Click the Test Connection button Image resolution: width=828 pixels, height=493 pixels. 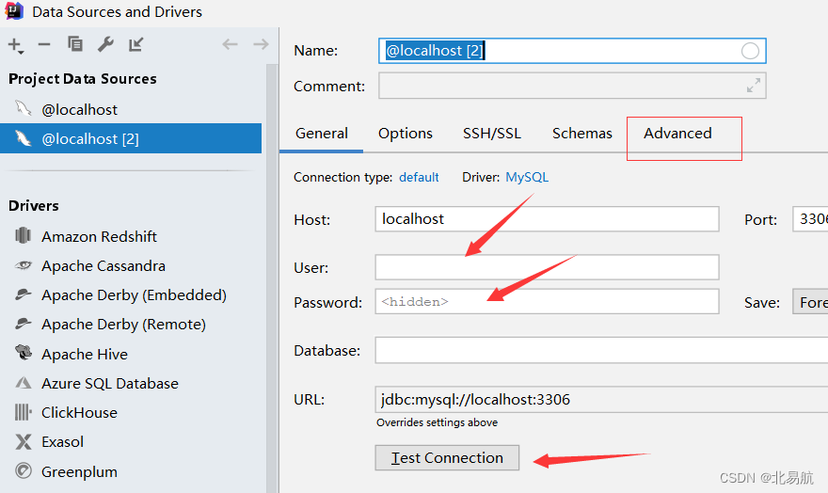(x=447, y=457)
